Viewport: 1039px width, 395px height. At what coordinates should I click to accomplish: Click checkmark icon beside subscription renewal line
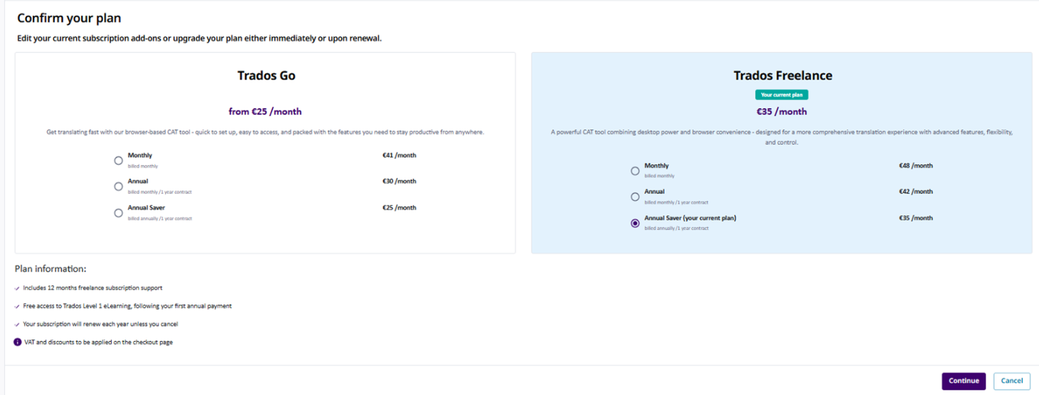pyautogui.click(x=18, y=324)
